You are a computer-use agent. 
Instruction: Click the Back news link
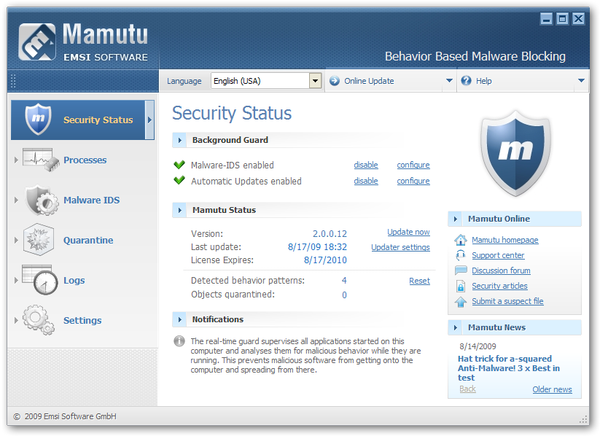click(x=467, y=389)
